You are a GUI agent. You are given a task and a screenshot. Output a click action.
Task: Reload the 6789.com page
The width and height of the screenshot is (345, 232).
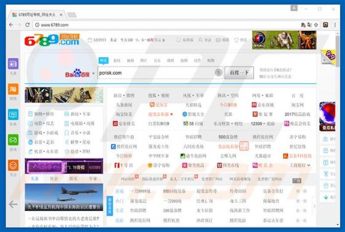coord(27,25)
